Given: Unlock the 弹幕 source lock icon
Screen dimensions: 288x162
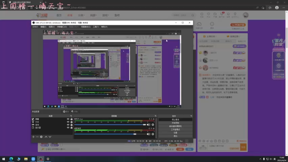Looking at the screenshot, I should click(x=71, y=119).
